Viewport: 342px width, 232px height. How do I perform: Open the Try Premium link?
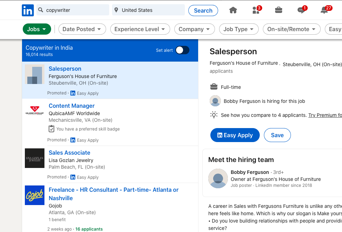click(325, 115)
